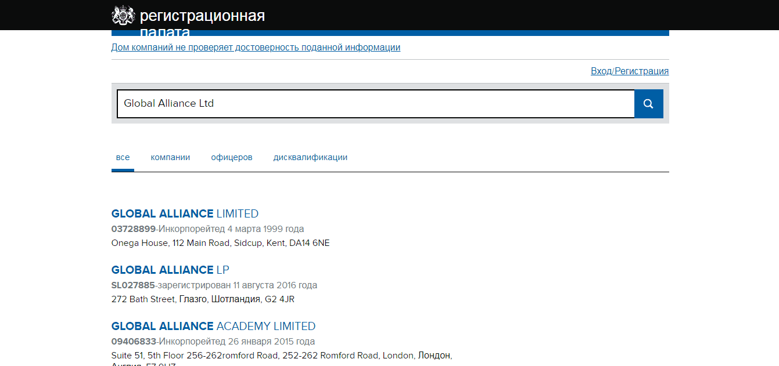The width and height of the screenshot is (779, 366).
Task: Open the GLOBAL ALLIANCE LIMITED result
Action: tap(185, 213)
